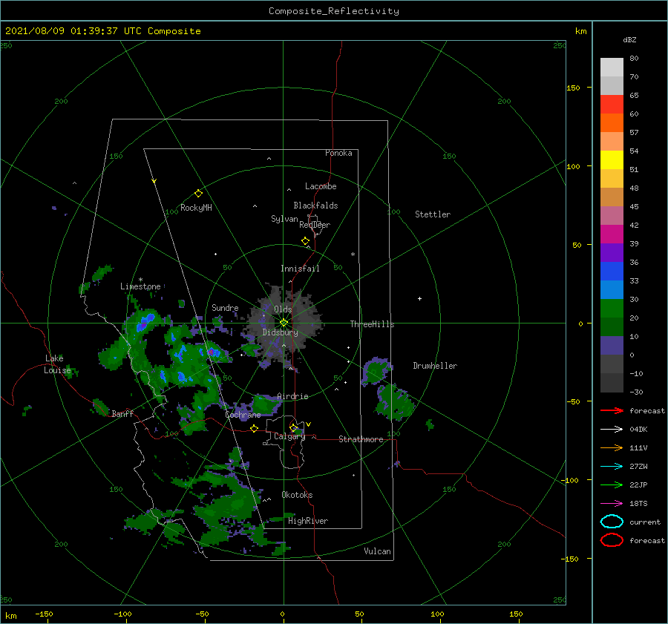Screen dimensions: 668x624
Task: Click the Lacombe city label
Action: (x=321, y=186)
